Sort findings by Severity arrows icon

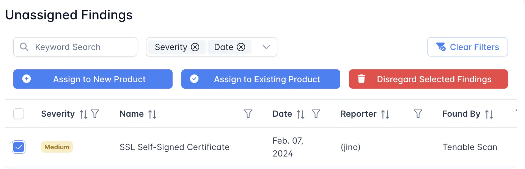83,114
